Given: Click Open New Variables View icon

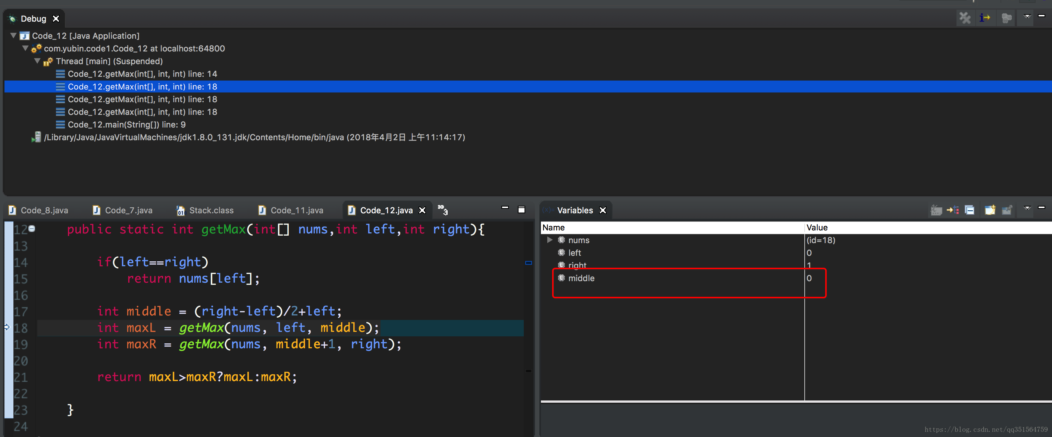Looking at the screenshot, I should (x=990, y=210).
